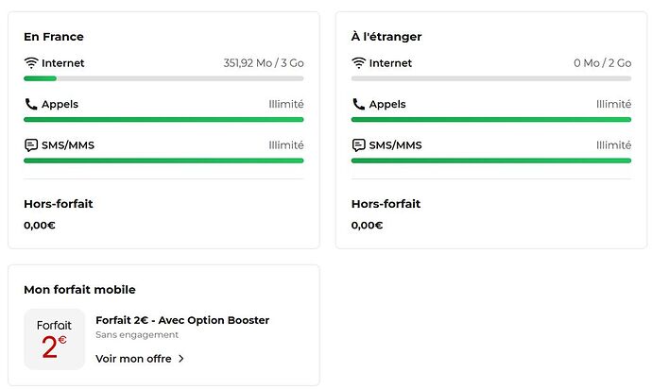Click the wifi icon under À l'étranger
The height and width of the screenshot is (389, 652).
tap(358, 62)
